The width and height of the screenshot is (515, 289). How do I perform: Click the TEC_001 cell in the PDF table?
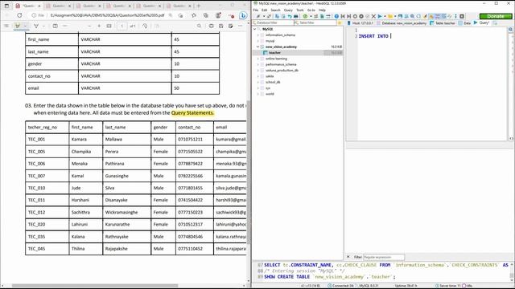click(47, 139)
